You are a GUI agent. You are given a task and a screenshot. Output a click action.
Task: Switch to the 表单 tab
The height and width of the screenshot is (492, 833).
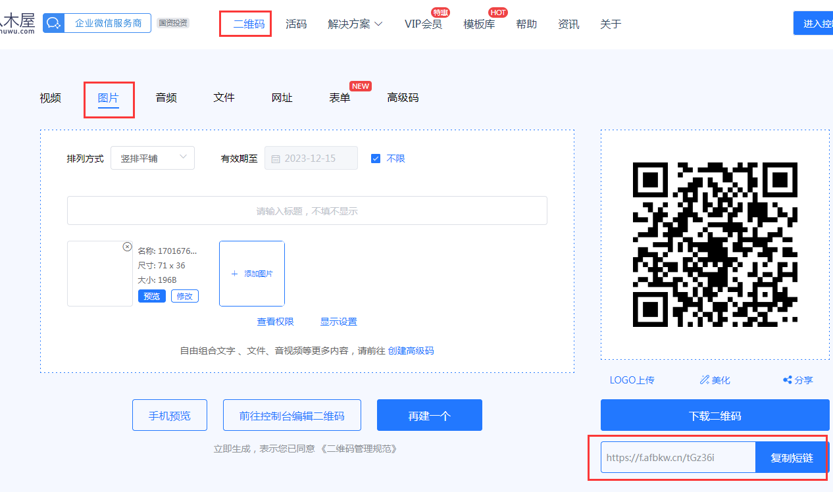[340, 98]
